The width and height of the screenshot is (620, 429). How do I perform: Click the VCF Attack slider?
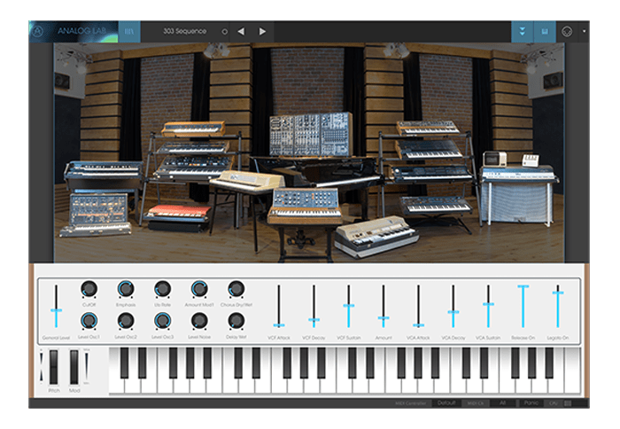tap(279, 307)
